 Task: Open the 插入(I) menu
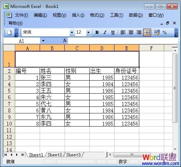coord(78,15)
